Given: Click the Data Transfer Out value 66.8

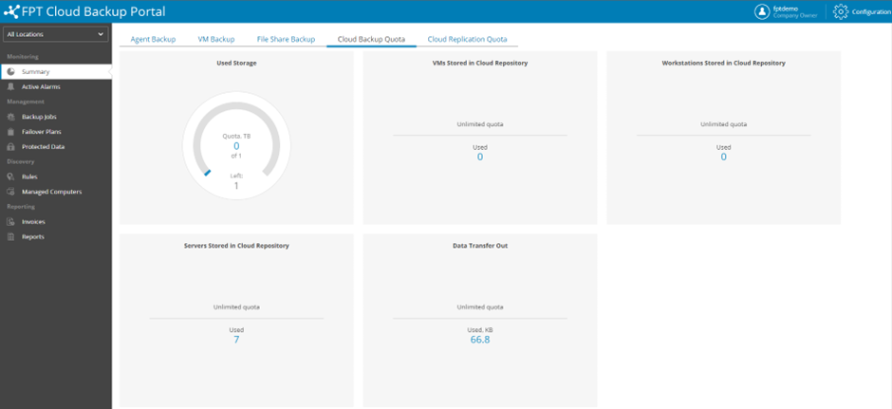Looking at the screenshot, I should coord(480,339).
